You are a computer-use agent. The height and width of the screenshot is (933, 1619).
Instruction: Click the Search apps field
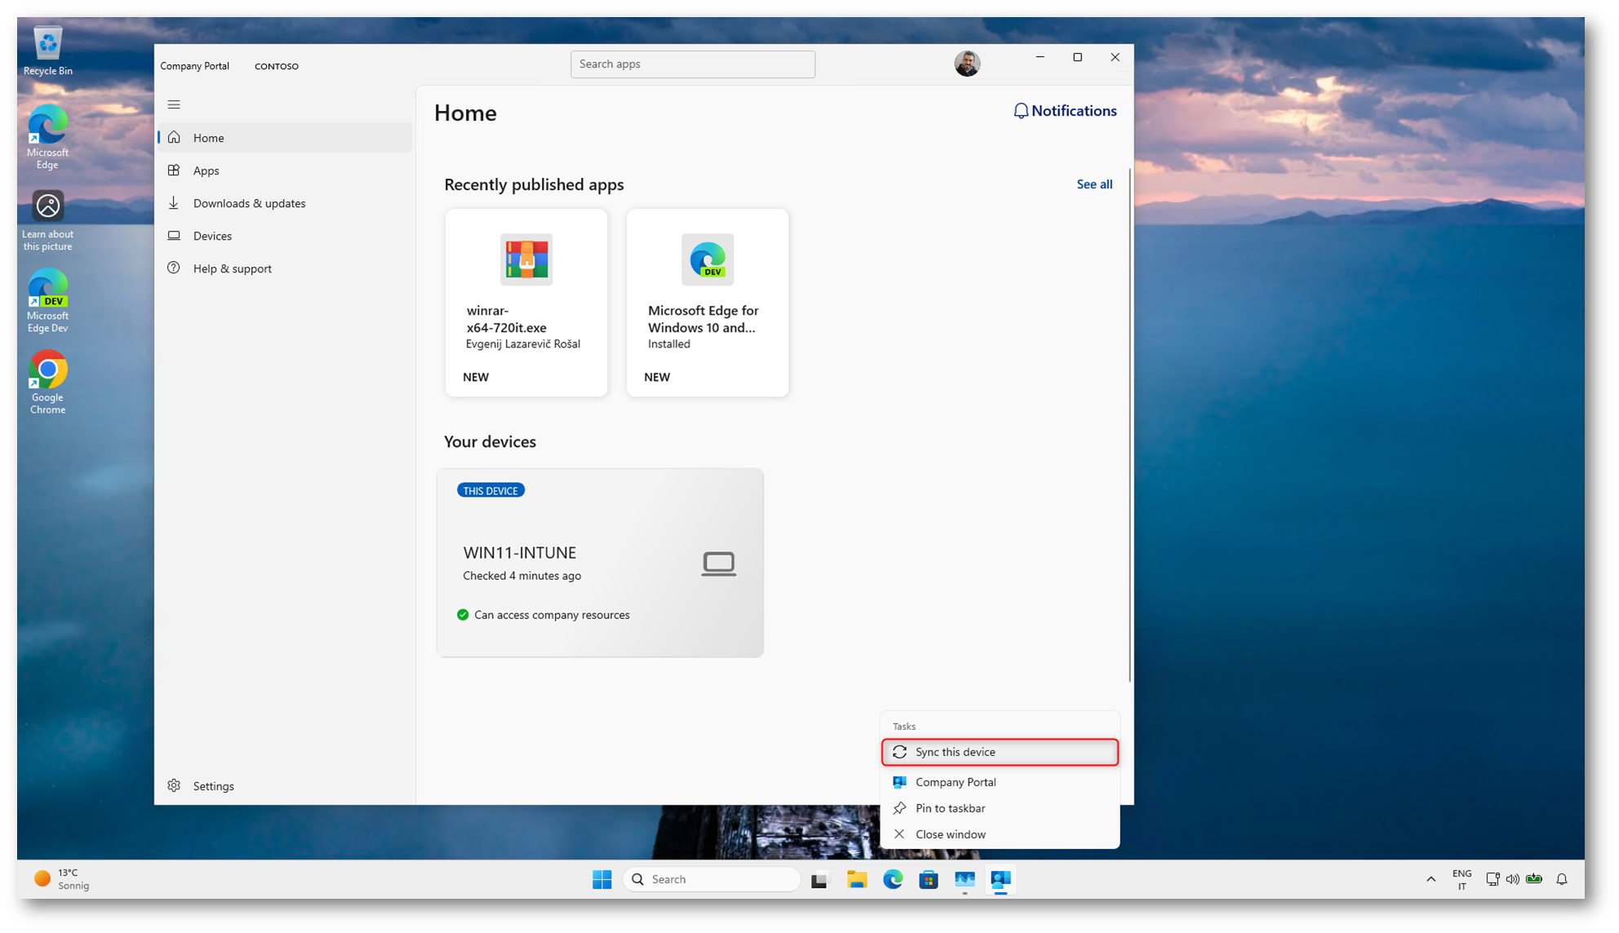692,64
